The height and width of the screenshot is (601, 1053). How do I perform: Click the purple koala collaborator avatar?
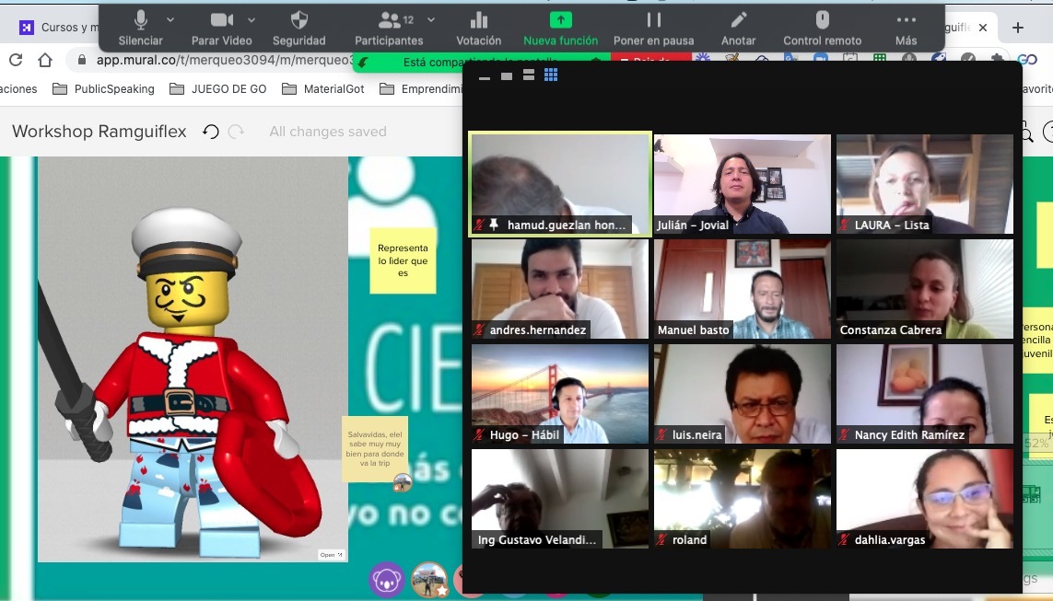tap(387, 580)
